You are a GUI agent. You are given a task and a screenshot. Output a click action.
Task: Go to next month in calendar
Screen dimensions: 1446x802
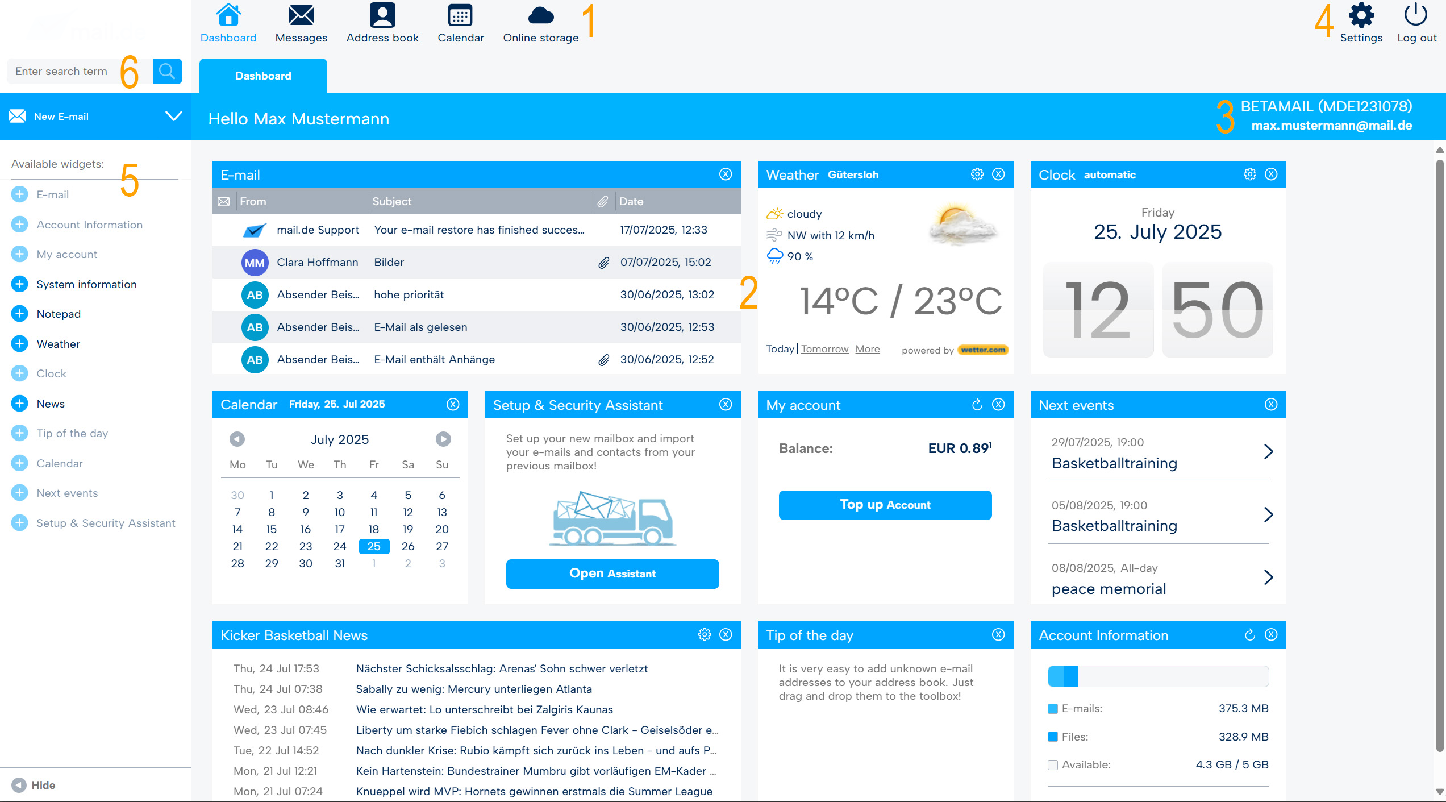click(x=443, y=439)
